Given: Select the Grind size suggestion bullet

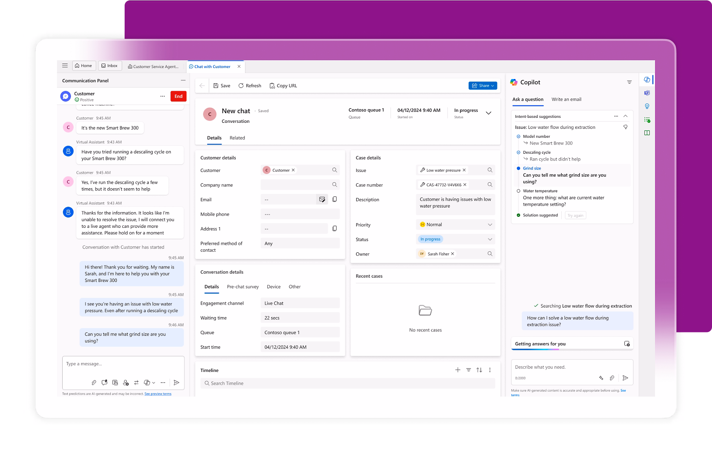Looking at the screenshot, I should (518, 168).
